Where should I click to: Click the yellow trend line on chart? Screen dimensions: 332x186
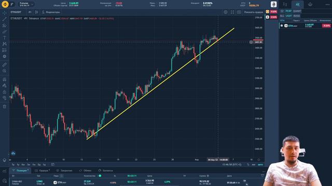coord(160,84)
